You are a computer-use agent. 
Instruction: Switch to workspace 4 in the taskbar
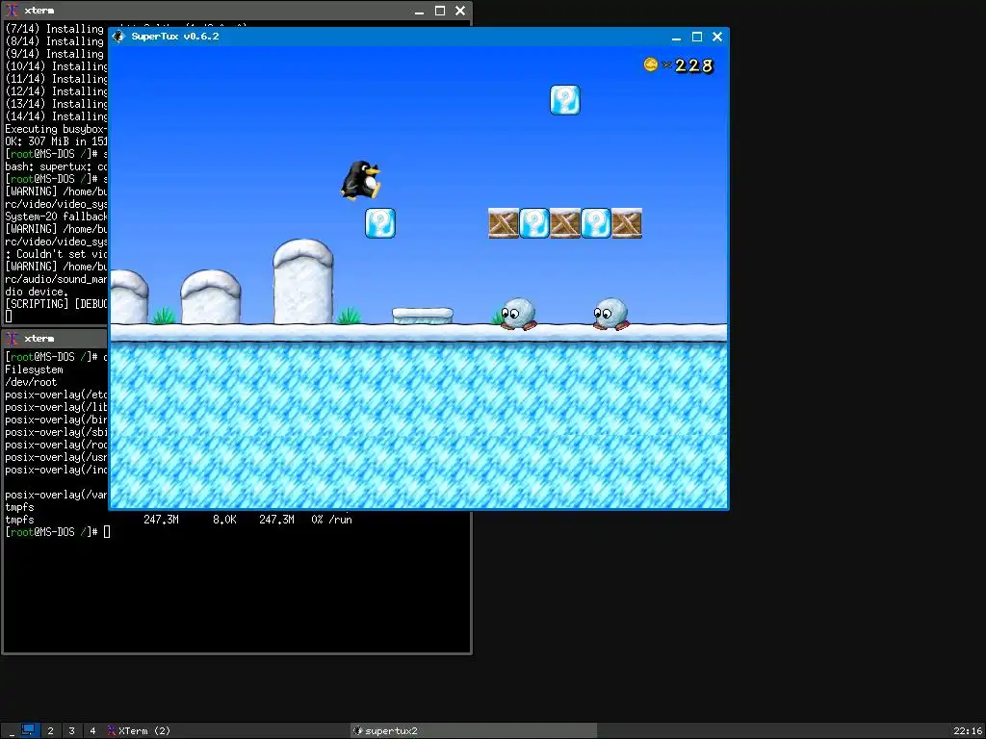point(92,731)
